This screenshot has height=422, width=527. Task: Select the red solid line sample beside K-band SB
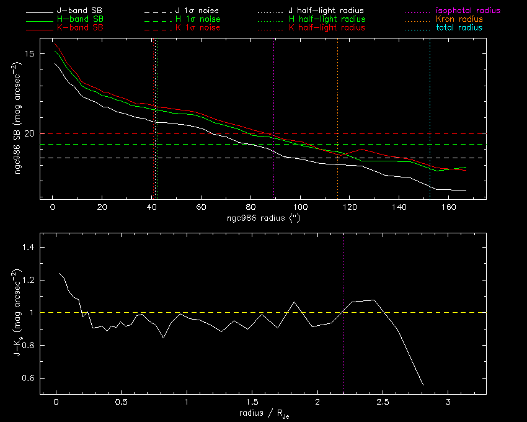click(x=41, y=28)
